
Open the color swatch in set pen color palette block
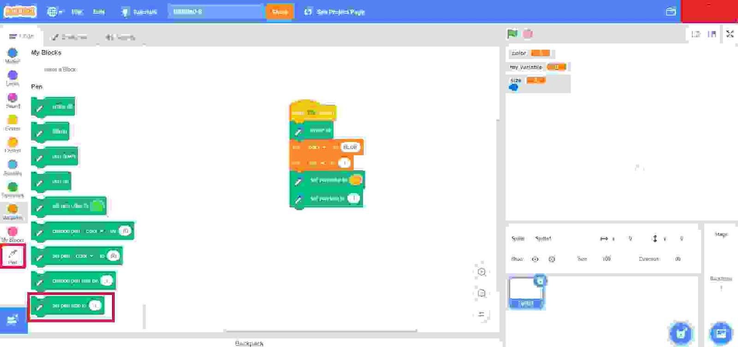(x=97, y=206)
